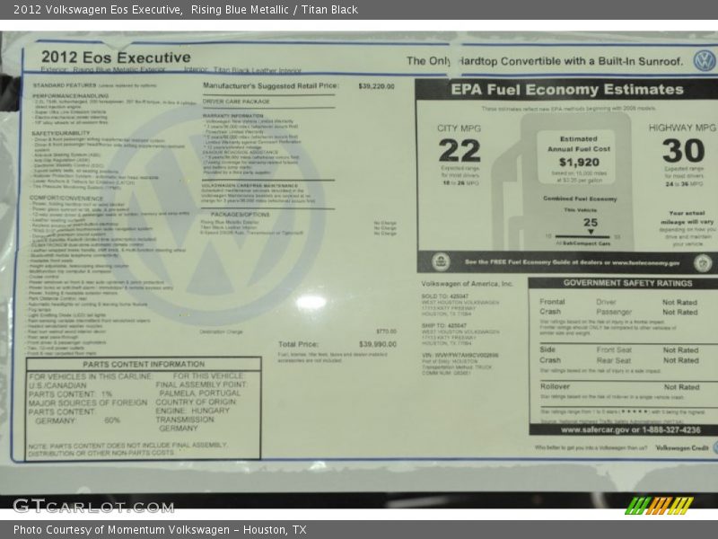Click the $1,920 estimated annual fuel cost
718x539 pixels.
(x=578, y=163)
